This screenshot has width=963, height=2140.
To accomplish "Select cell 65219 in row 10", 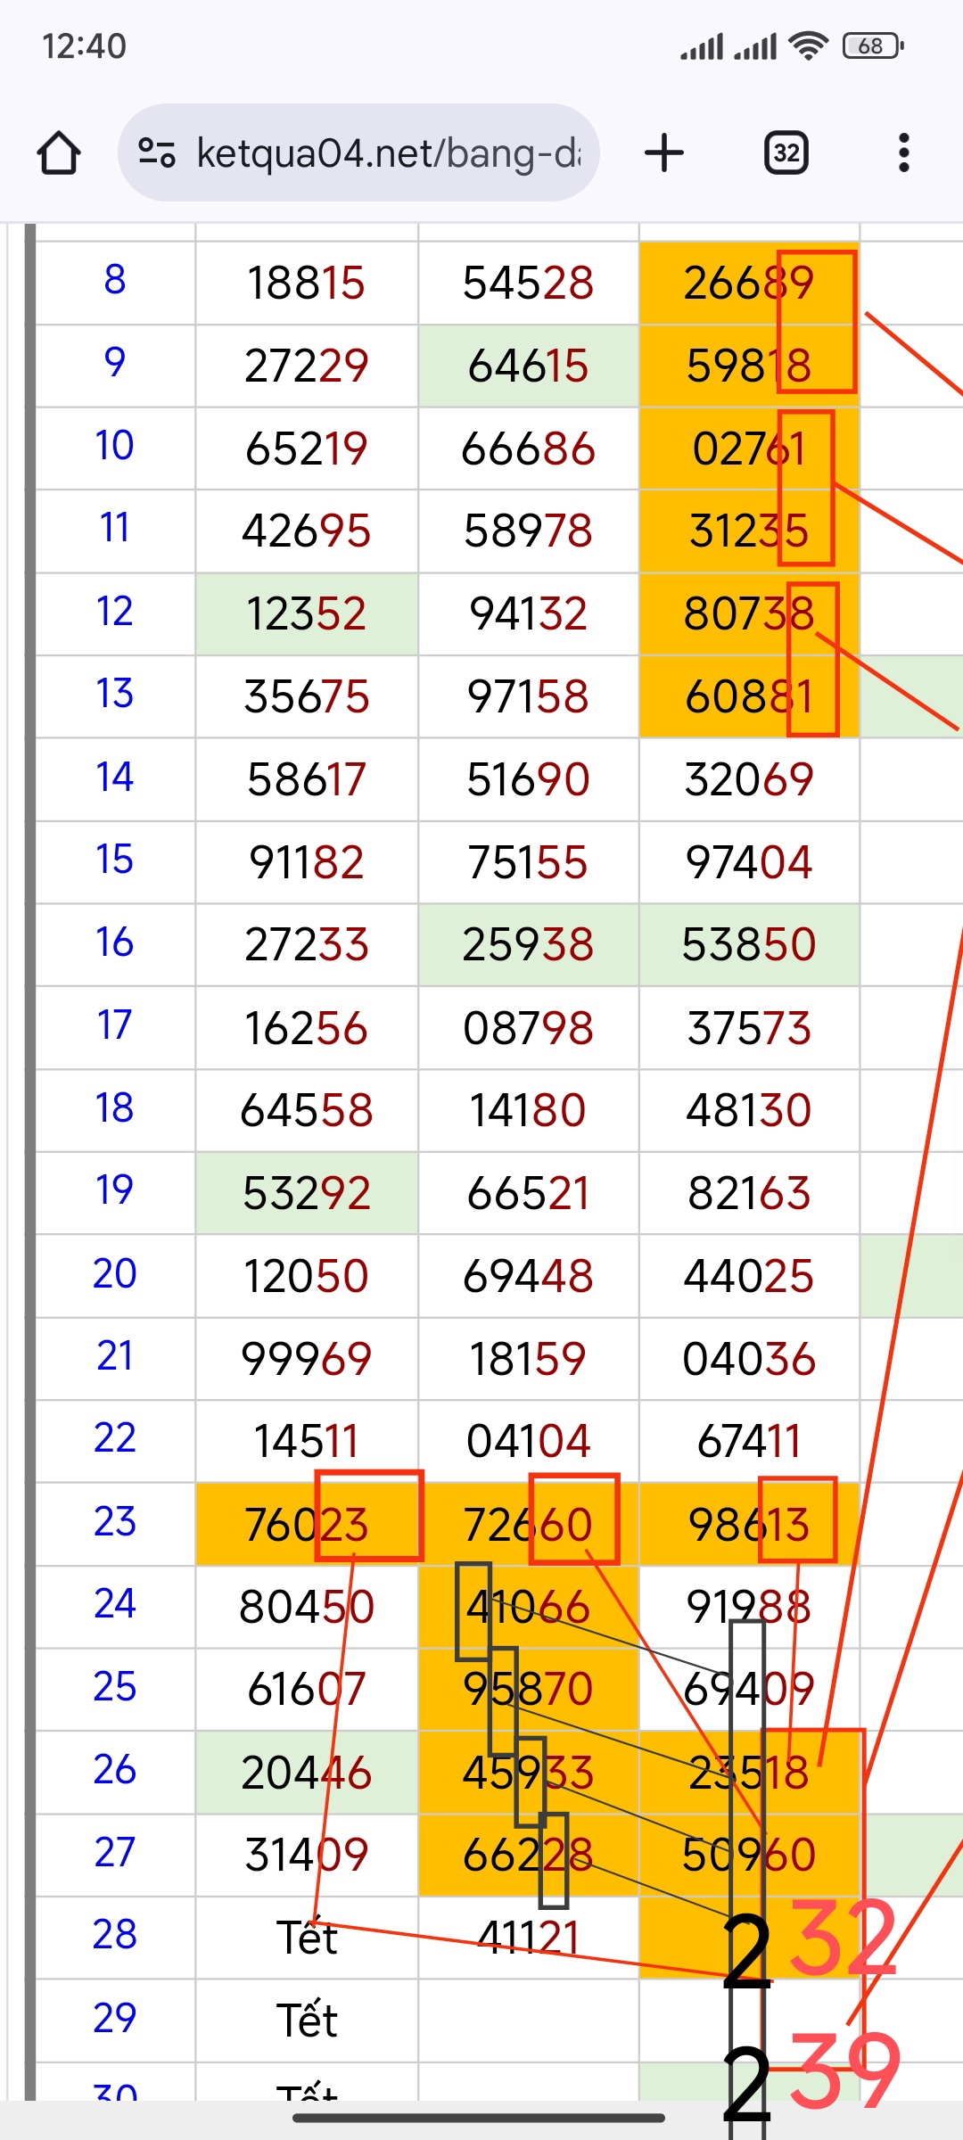I will click(307, 449).
